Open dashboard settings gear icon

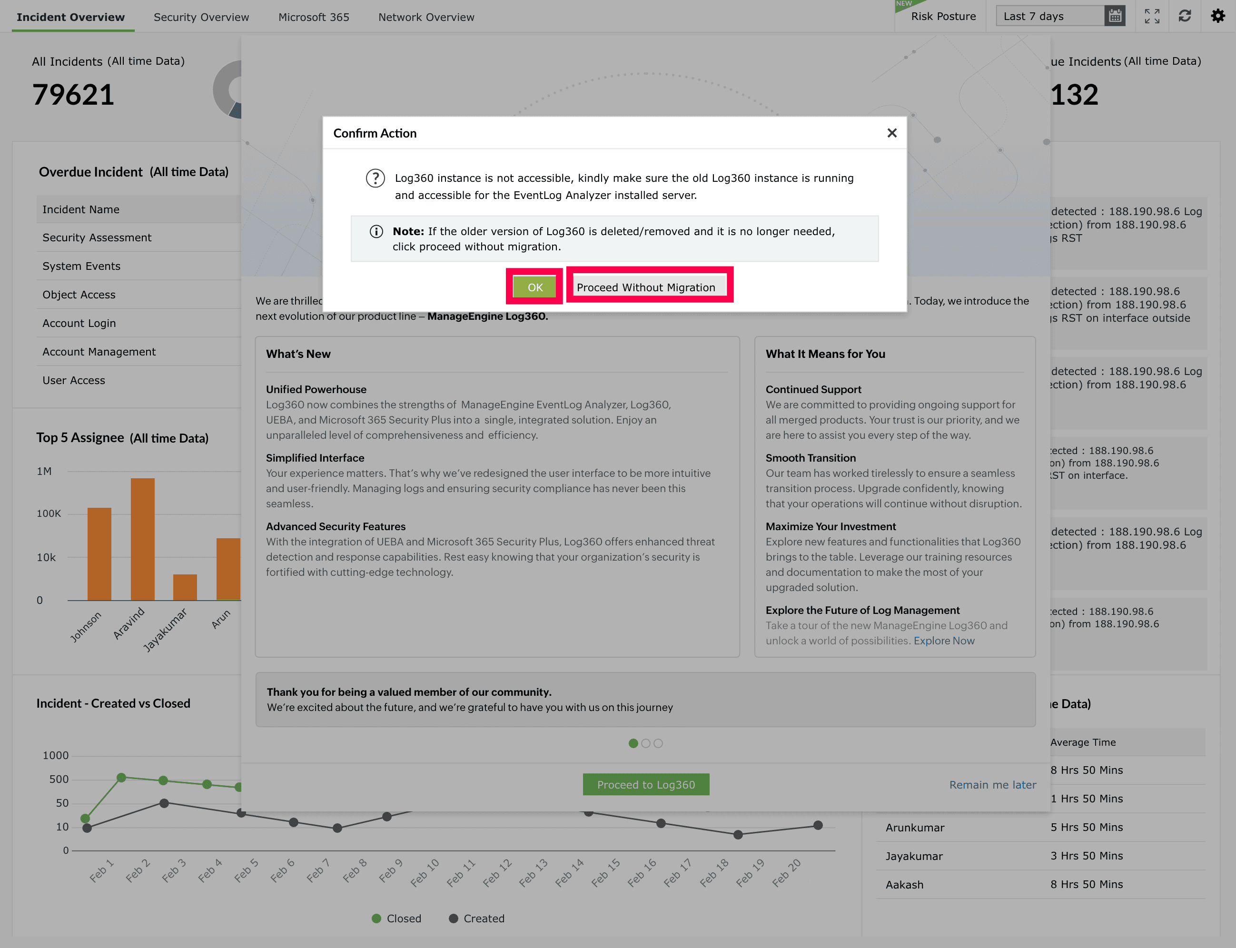1218,16
